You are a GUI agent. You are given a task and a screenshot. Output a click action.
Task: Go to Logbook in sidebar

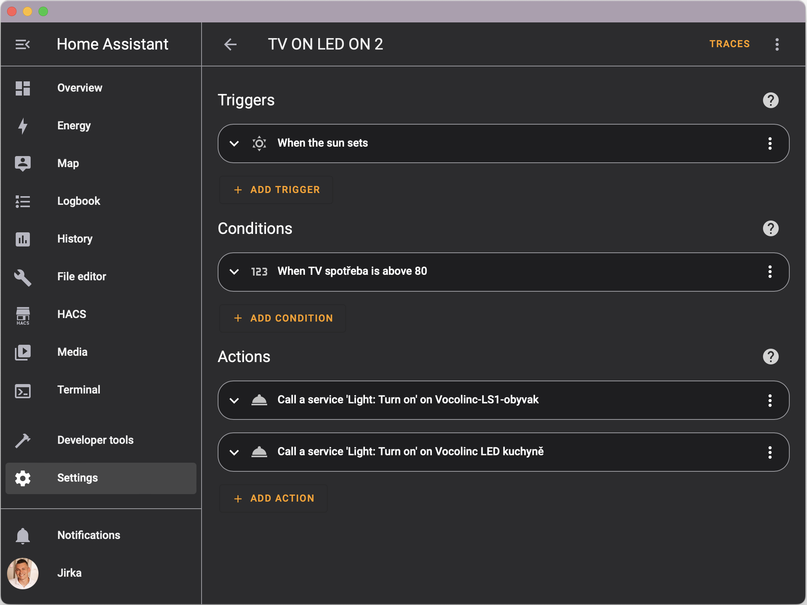79,201
